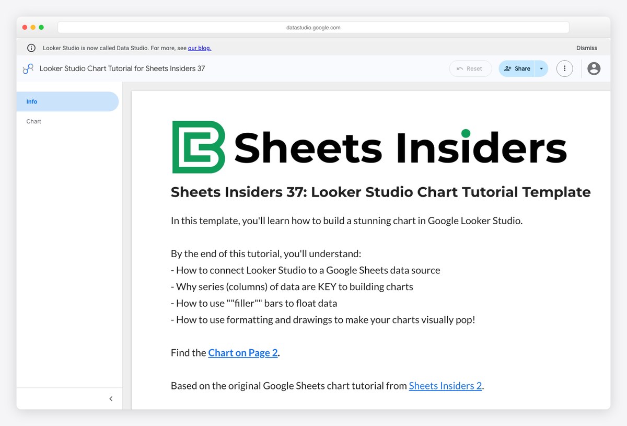627x426 pixels.
Task: Click the line 'How to connect Looker Studio'
Action: click(306, 270)
